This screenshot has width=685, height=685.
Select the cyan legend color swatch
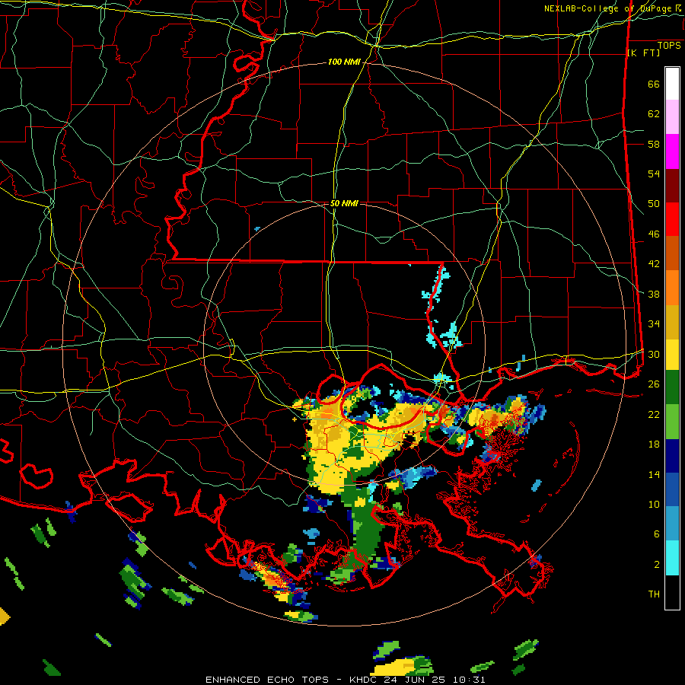point(672,558)
